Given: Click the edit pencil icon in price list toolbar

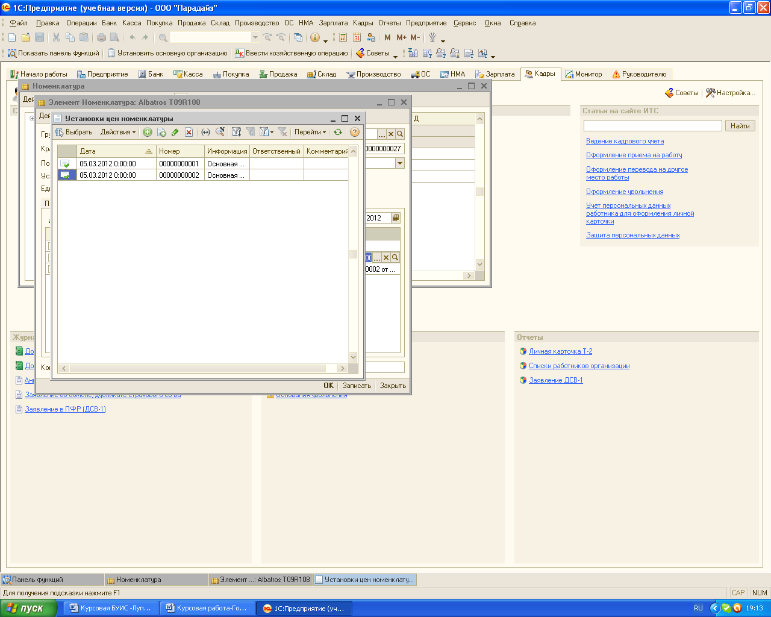Looking at the screenshot, I should (175, 133).
